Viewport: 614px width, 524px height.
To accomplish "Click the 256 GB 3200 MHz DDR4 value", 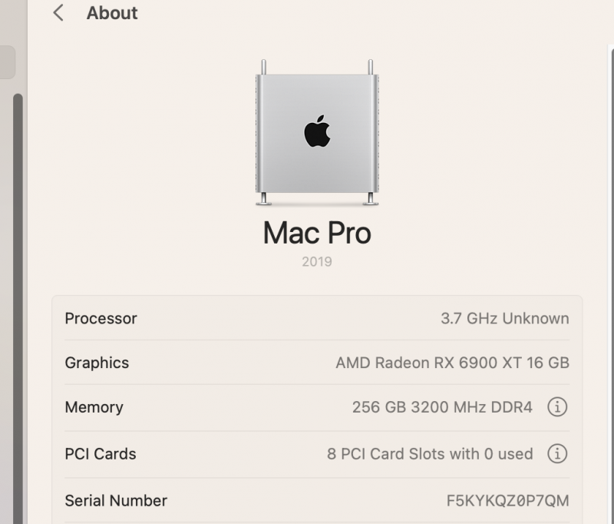I will point(441,407).
